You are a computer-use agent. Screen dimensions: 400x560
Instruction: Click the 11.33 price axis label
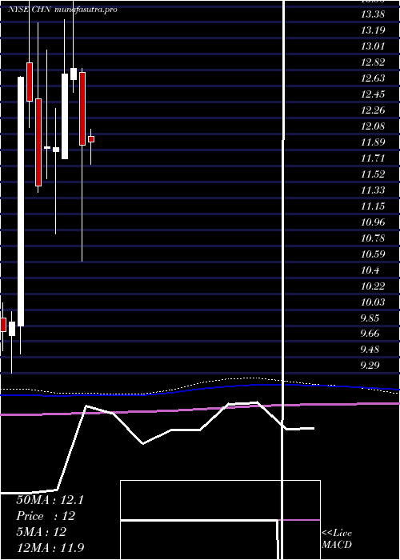[373, 190]
